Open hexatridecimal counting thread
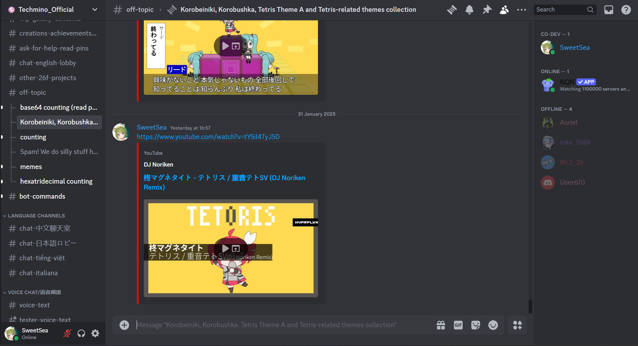The width and height of the screenshot is (638, 346). click(x=59, y=182)
